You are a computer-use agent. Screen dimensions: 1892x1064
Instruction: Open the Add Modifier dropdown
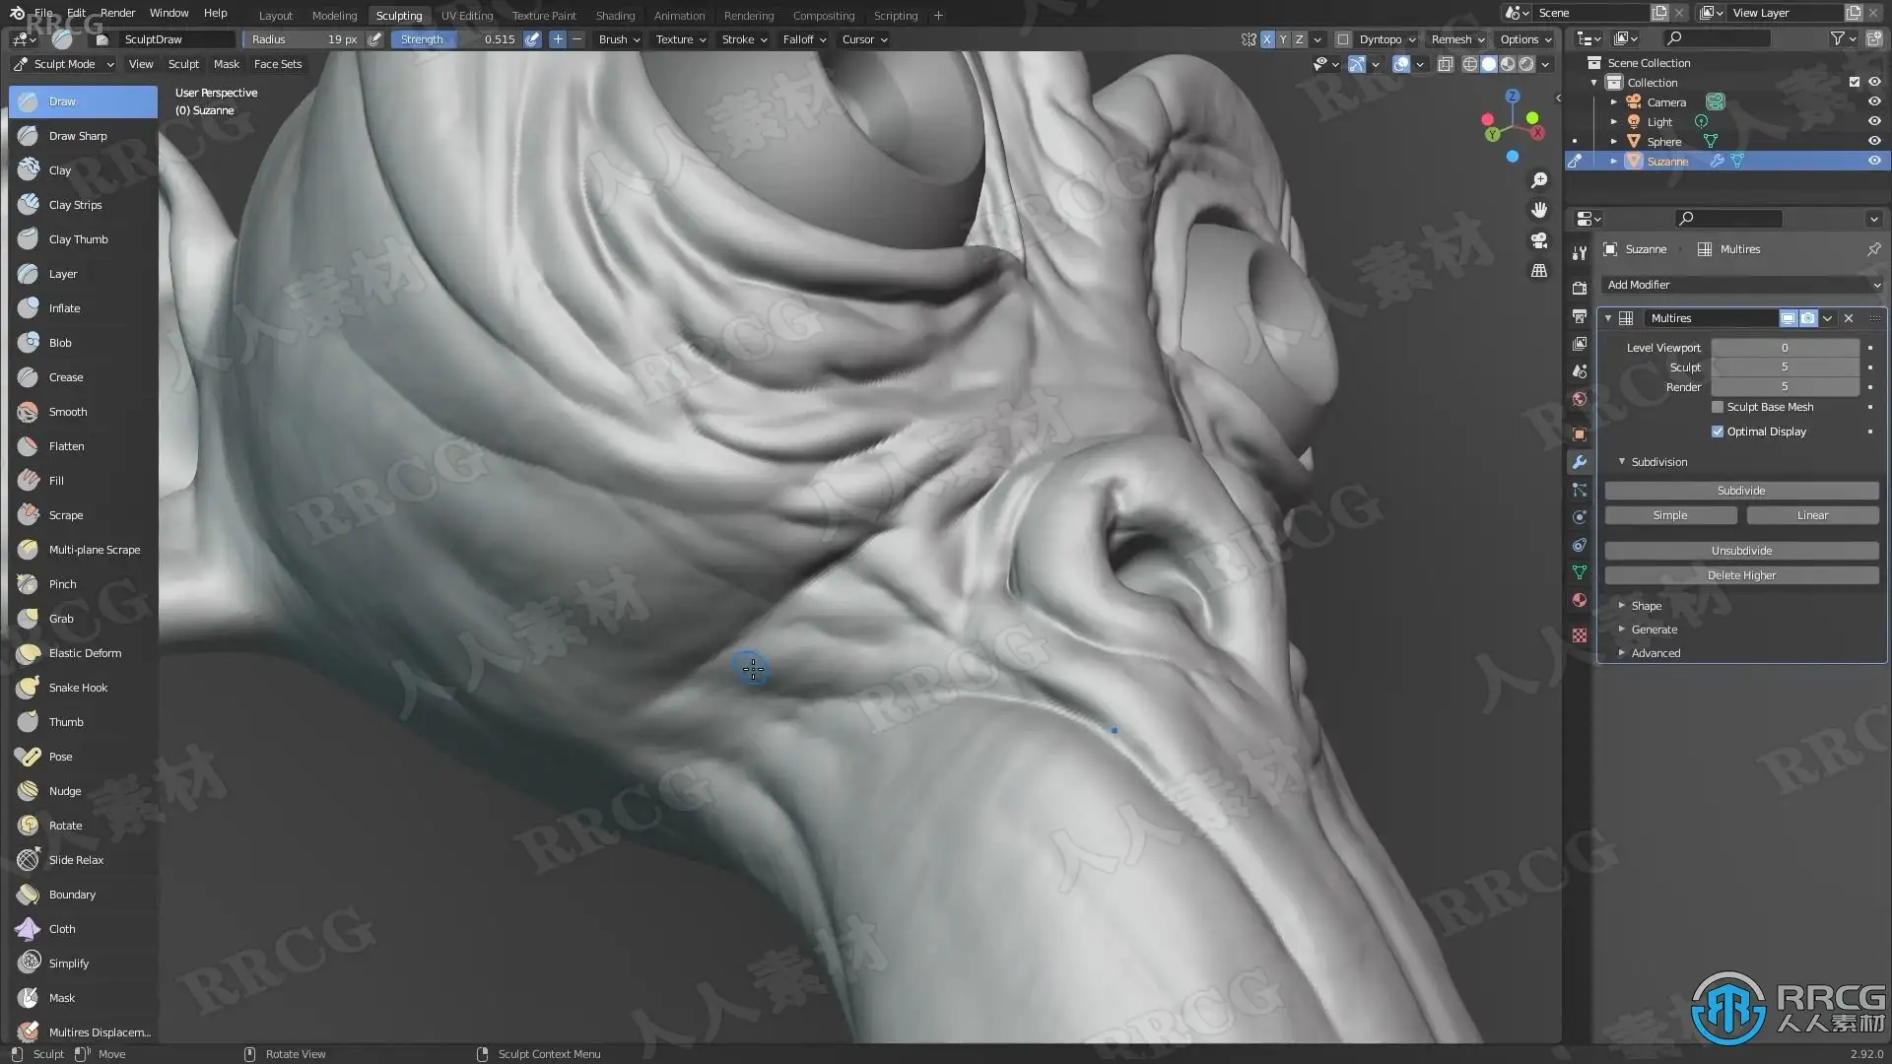pos(1742,285)
